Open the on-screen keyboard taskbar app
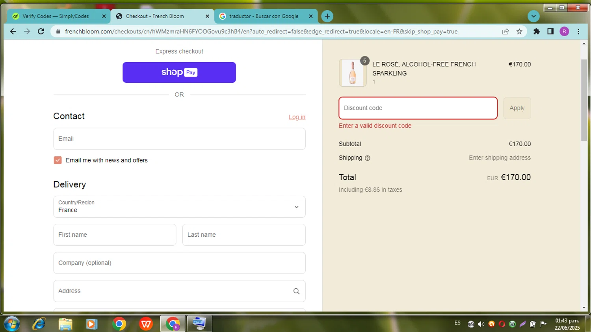This screenshot has width=591, height=332. 199,324
